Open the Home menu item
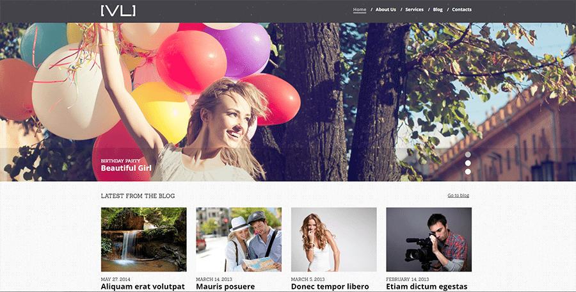 pyautogui.click(x=360, y=10)
